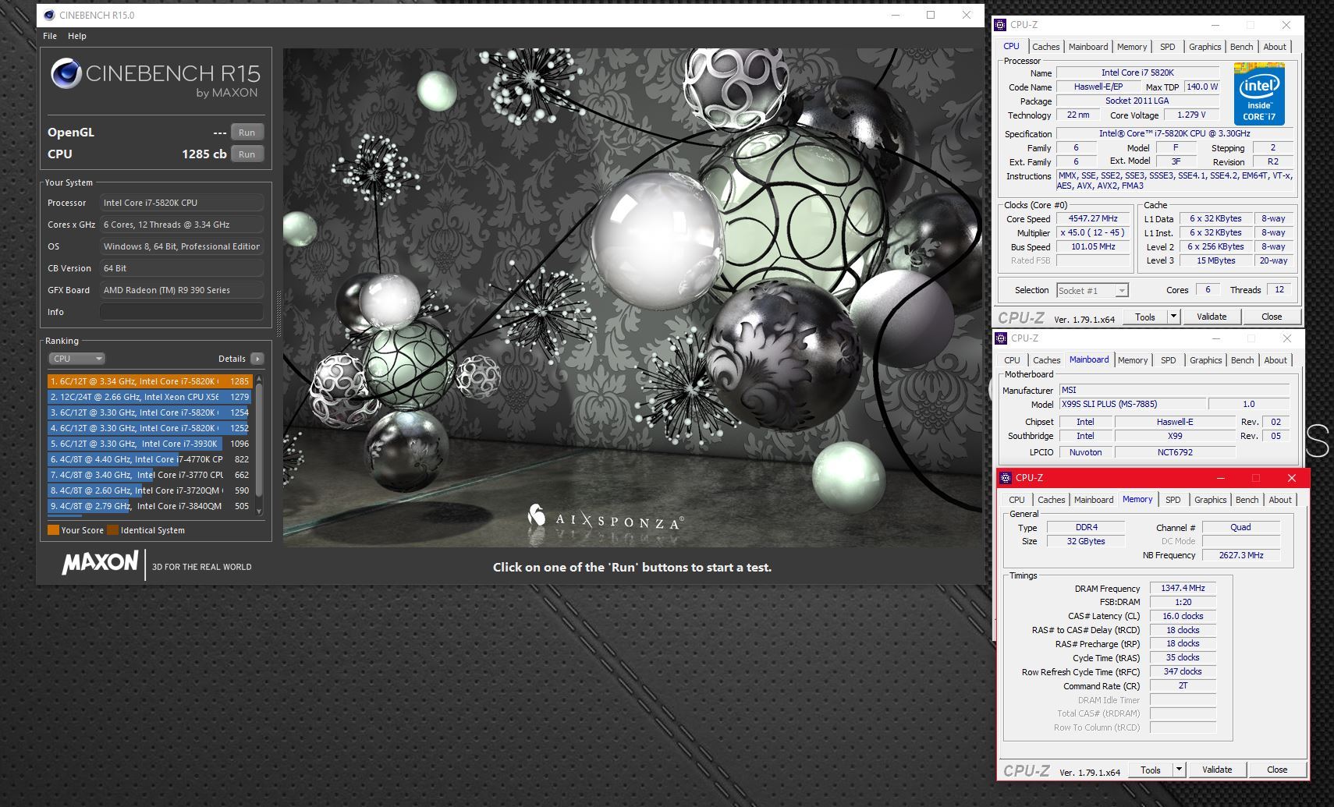Screen dimensions: 1334x807
Task: Click the CPU-Z icon in the Mainboard window title bar
Action: pos(1001,338)
